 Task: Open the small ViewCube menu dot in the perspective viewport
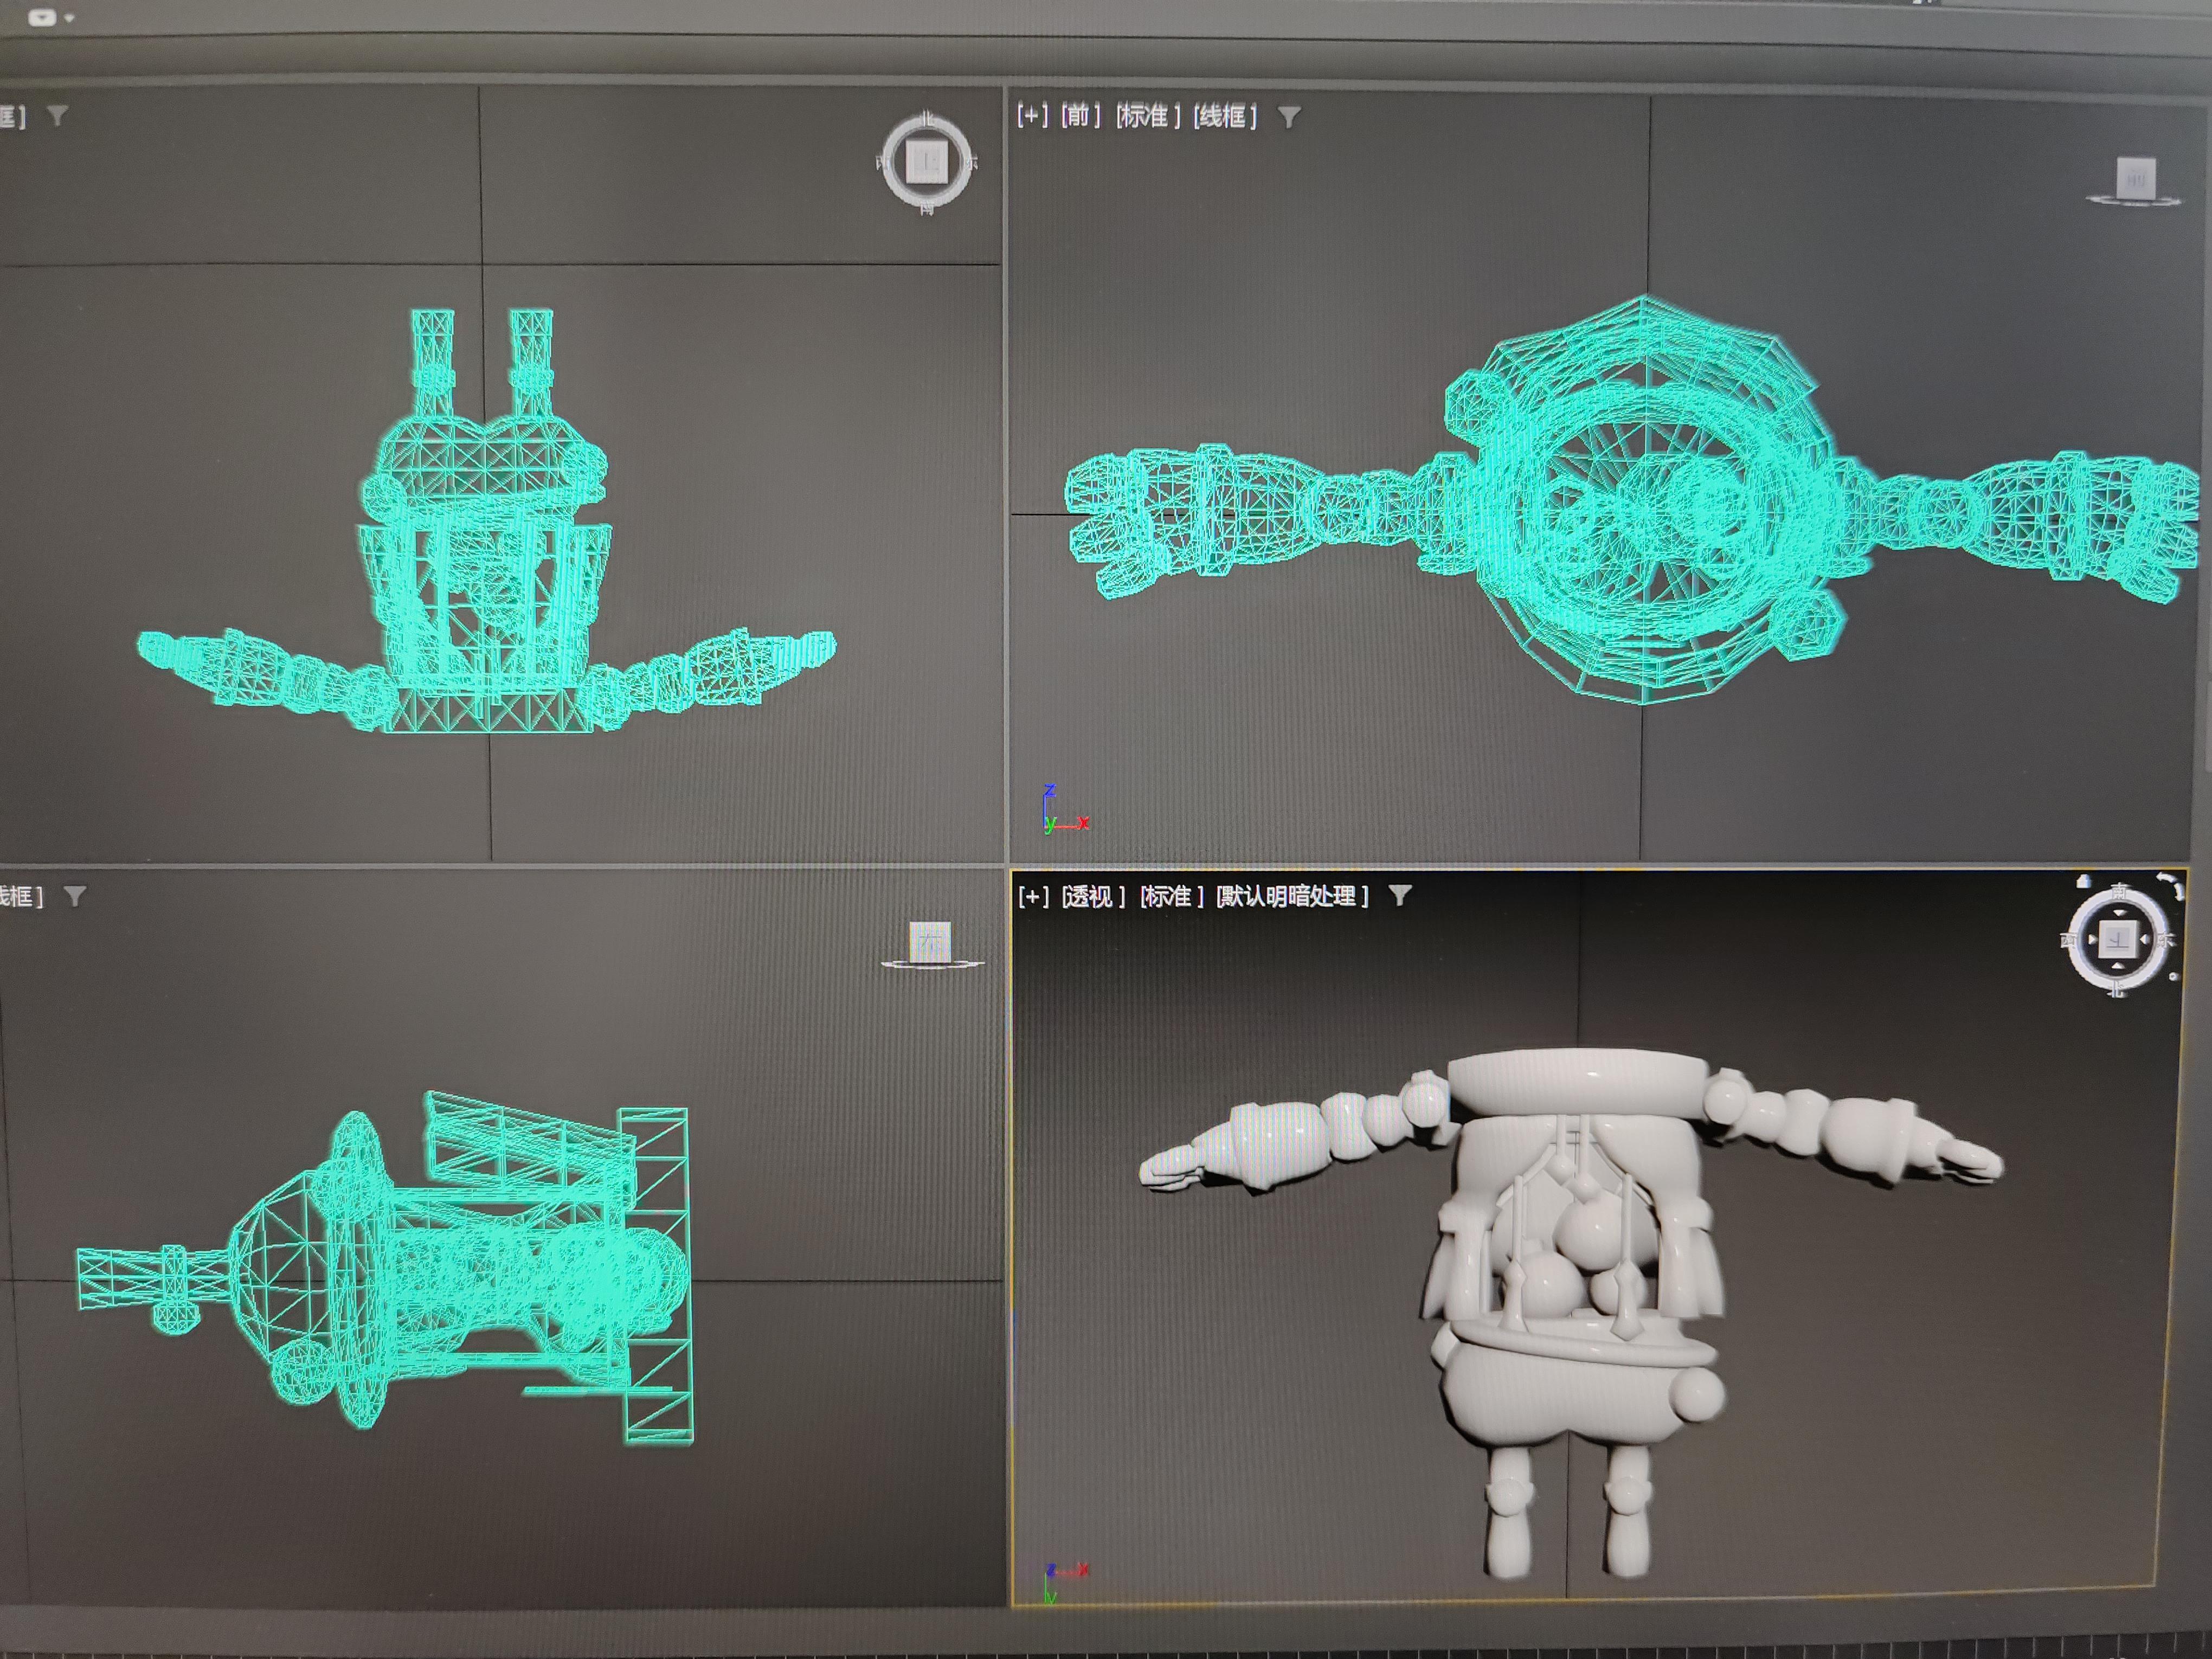tap(2174, 977)
